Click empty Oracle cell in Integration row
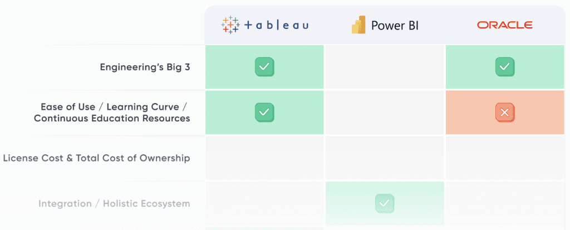 tap(504, 204)
